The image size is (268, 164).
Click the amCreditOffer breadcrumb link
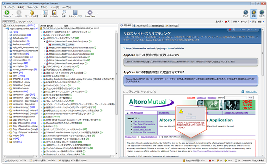click(x=177, y=48)
